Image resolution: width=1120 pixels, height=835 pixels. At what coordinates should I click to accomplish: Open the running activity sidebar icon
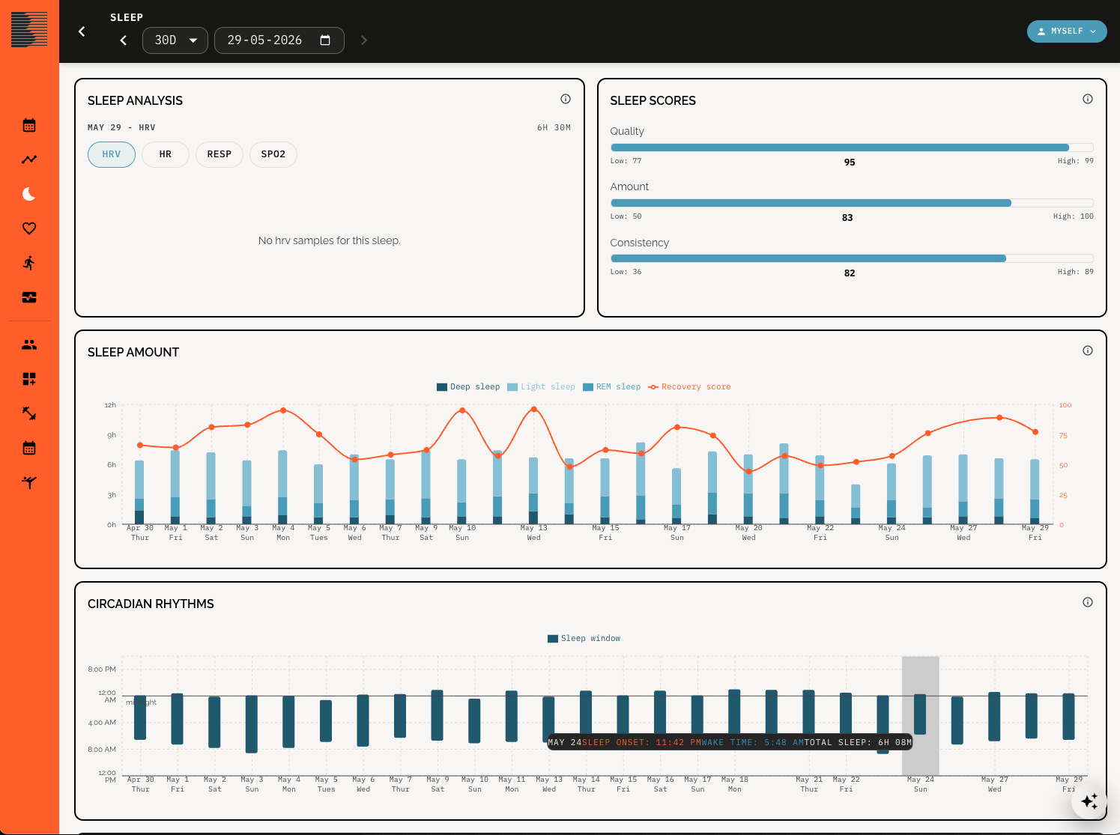29,263
